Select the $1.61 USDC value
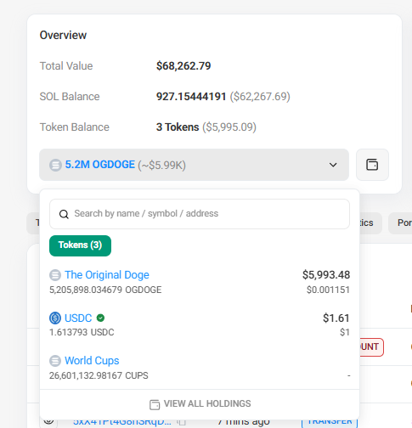Viewport: 412px width, 428px height. [336, 318]
